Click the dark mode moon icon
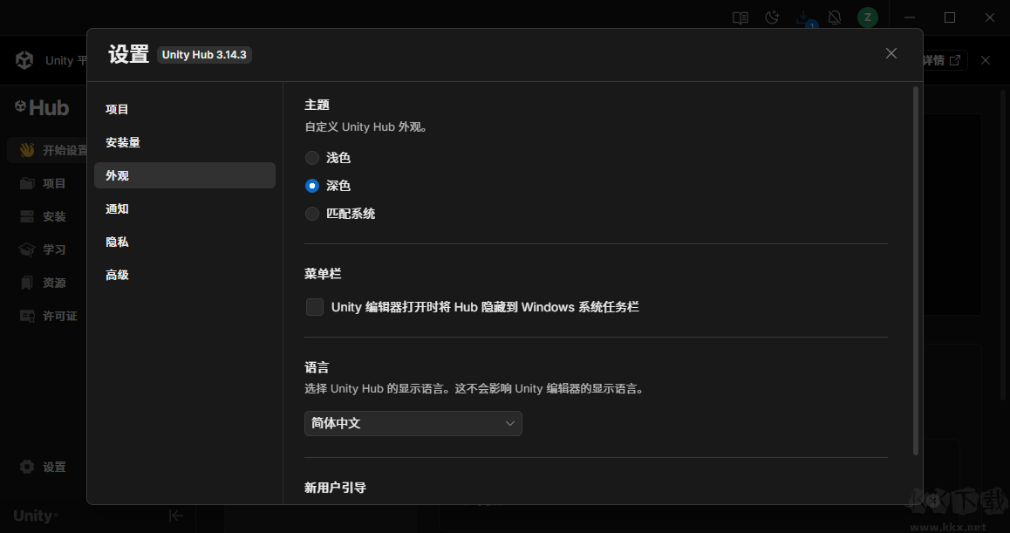This screenshot has height=533, width=1010. 772,17
